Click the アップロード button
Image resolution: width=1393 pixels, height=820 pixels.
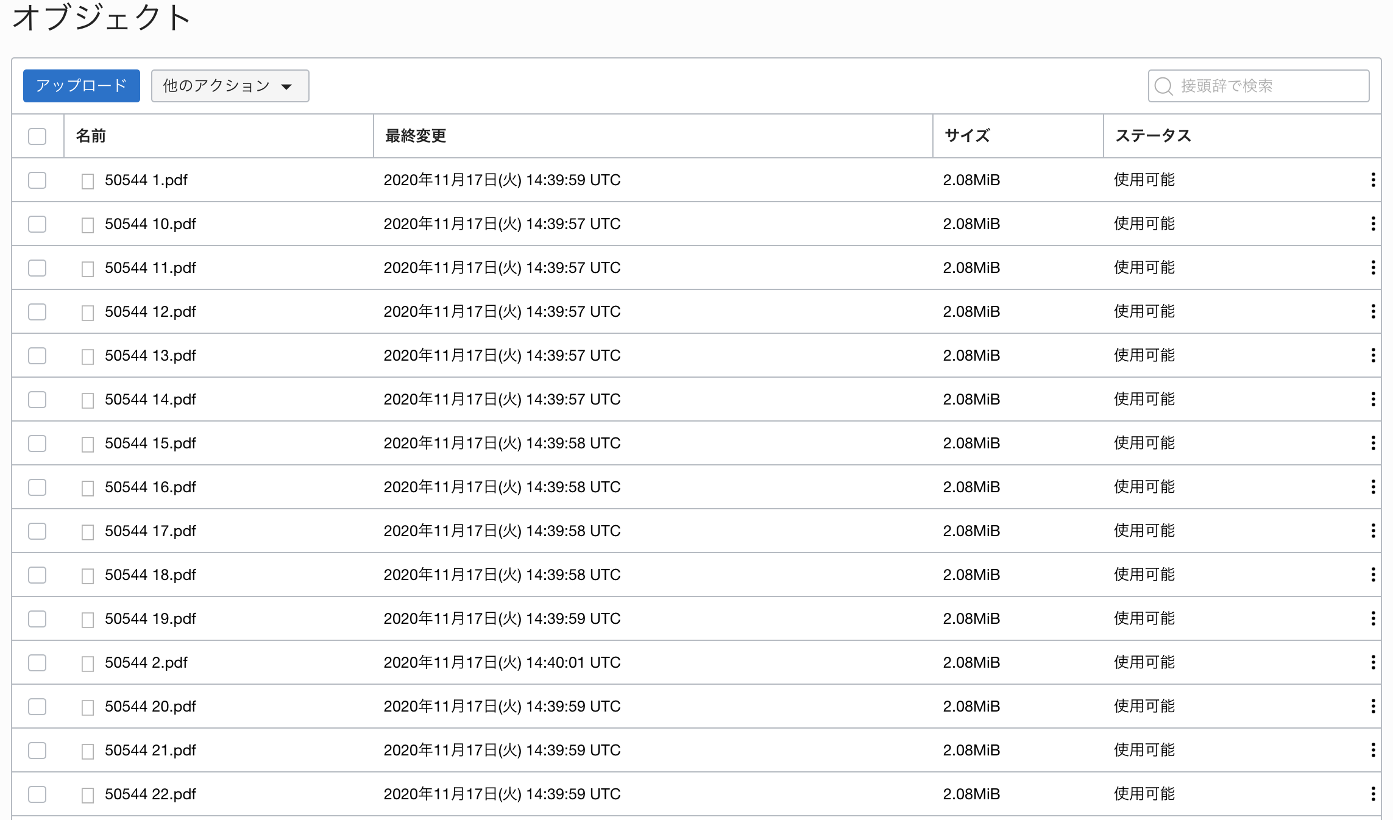point(82,86)
